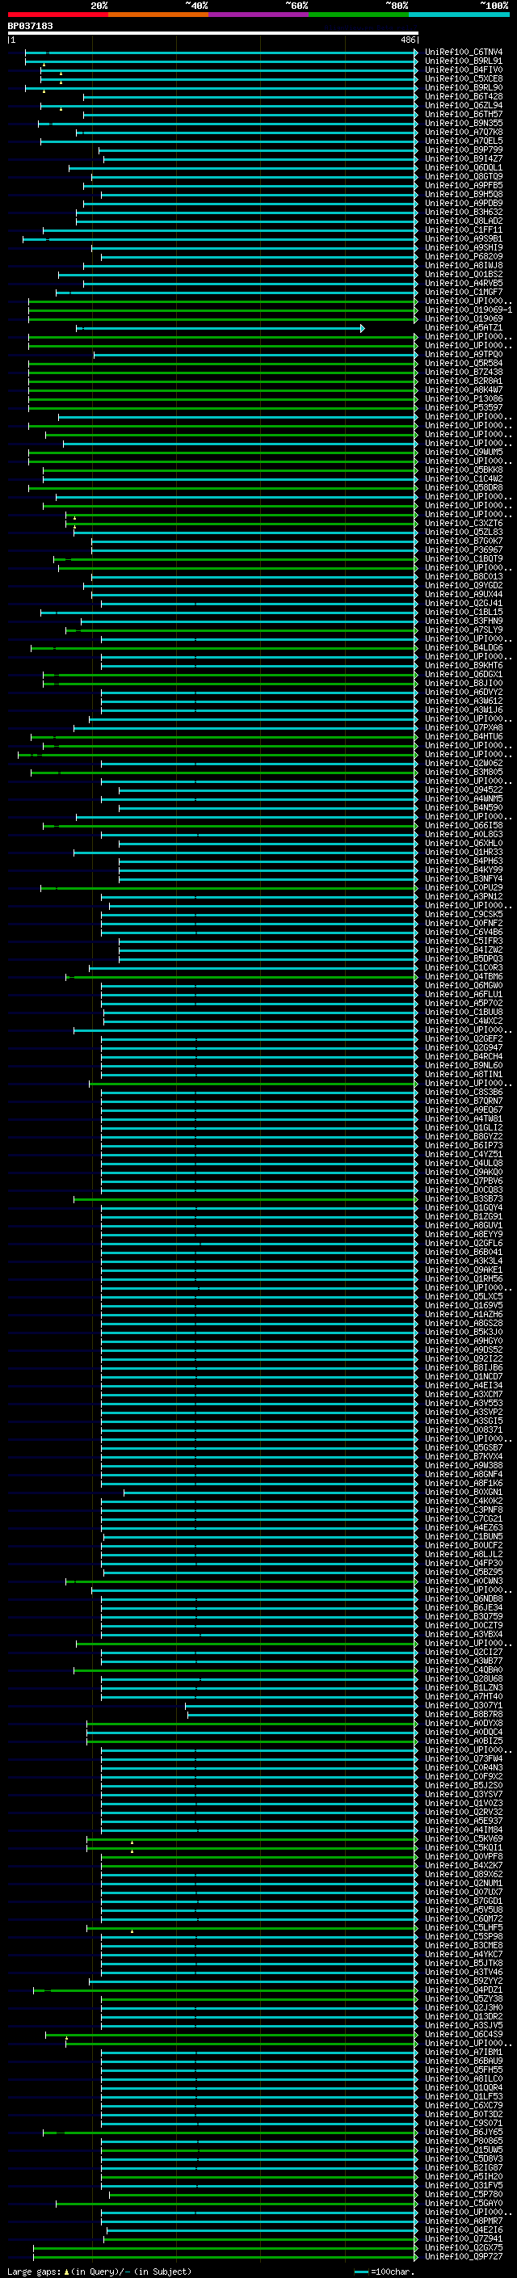This screenshot has height=2278, width=517.
Task: Select the query ID BP037183
Action: tap(30, 26)
